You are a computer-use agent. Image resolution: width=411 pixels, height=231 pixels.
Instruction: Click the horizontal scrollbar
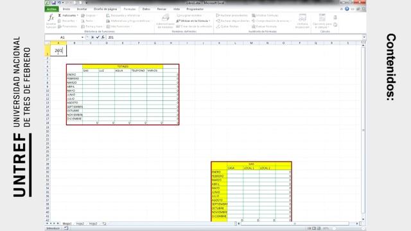[295, 224]
